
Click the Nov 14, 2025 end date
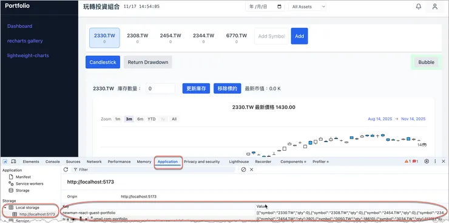pyautogui.click(x=413, y=119)
